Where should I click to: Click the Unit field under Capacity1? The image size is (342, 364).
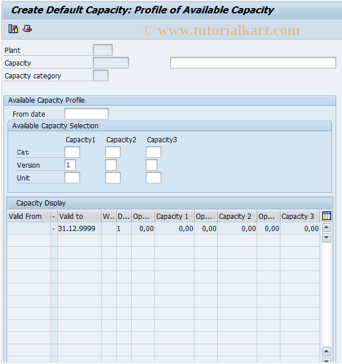[72, 178]
